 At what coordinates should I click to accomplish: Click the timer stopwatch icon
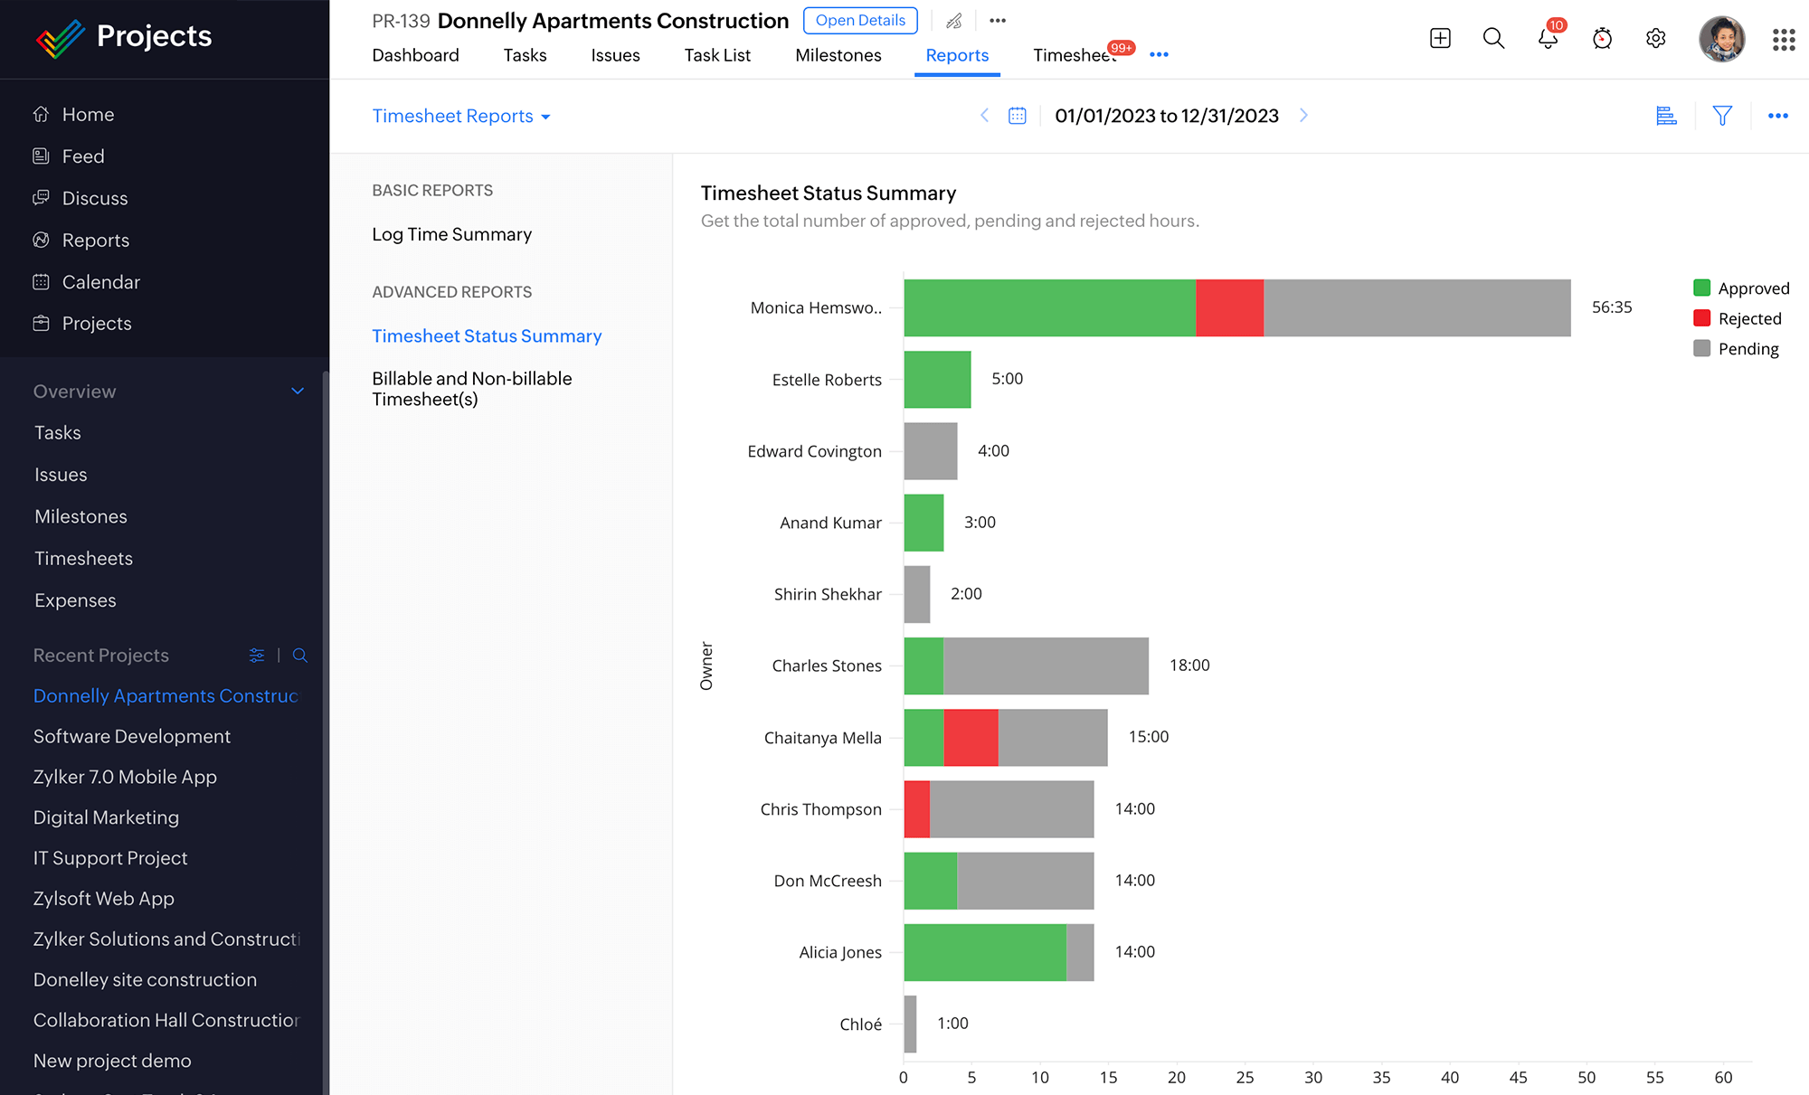pos(1602,39)
